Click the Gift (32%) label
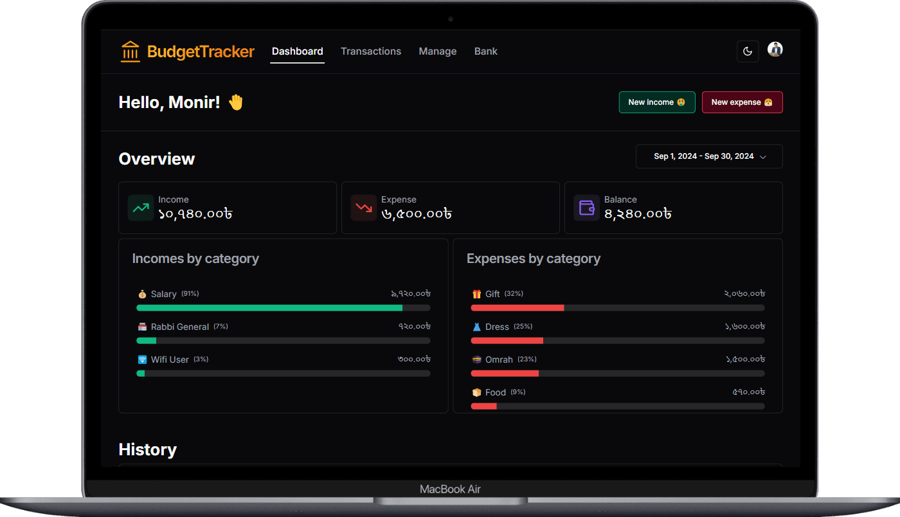 [x=505, y=294]
